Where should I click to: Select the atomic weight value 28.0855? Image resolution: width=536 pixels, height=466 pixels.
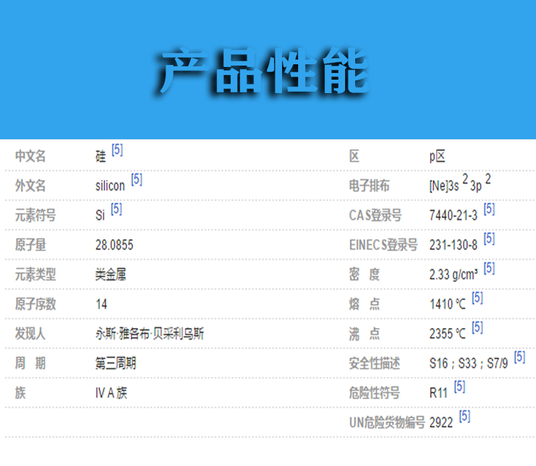tap(115, 245)
